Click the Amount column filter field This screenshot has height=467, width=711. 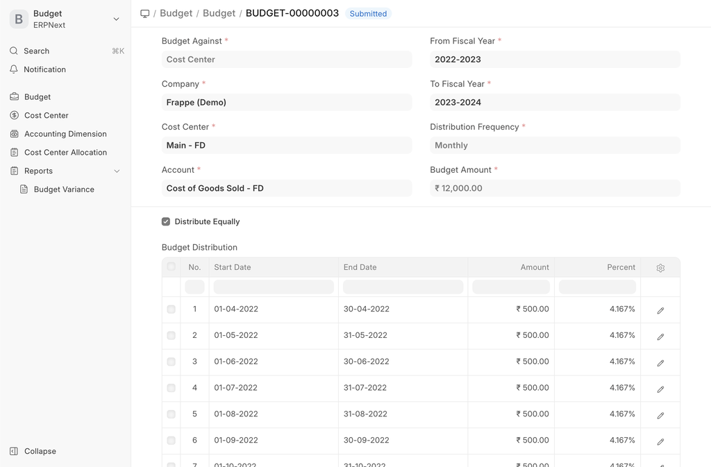tap(510, 287)
